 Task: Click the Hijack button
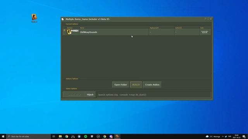click(x=90, y=95)
